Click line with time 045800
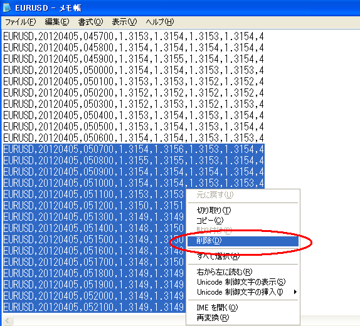The width and height of the screenshot is (360, 326). [x=134, y=48]
